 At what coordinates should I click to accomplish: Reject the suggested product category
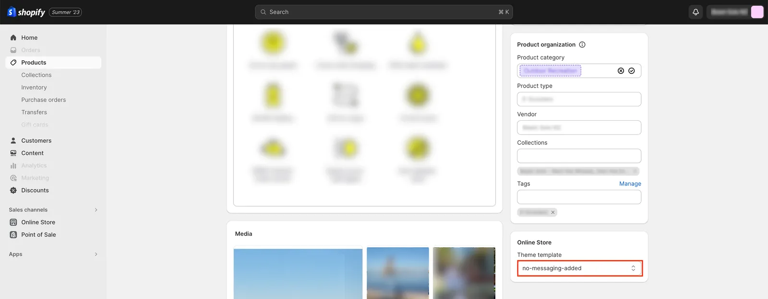(x=621, y=71)
